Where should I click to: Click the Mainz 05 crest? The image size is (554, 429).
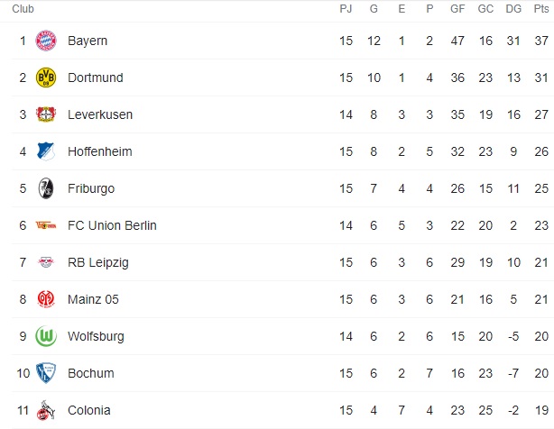[x=45, y=299]
